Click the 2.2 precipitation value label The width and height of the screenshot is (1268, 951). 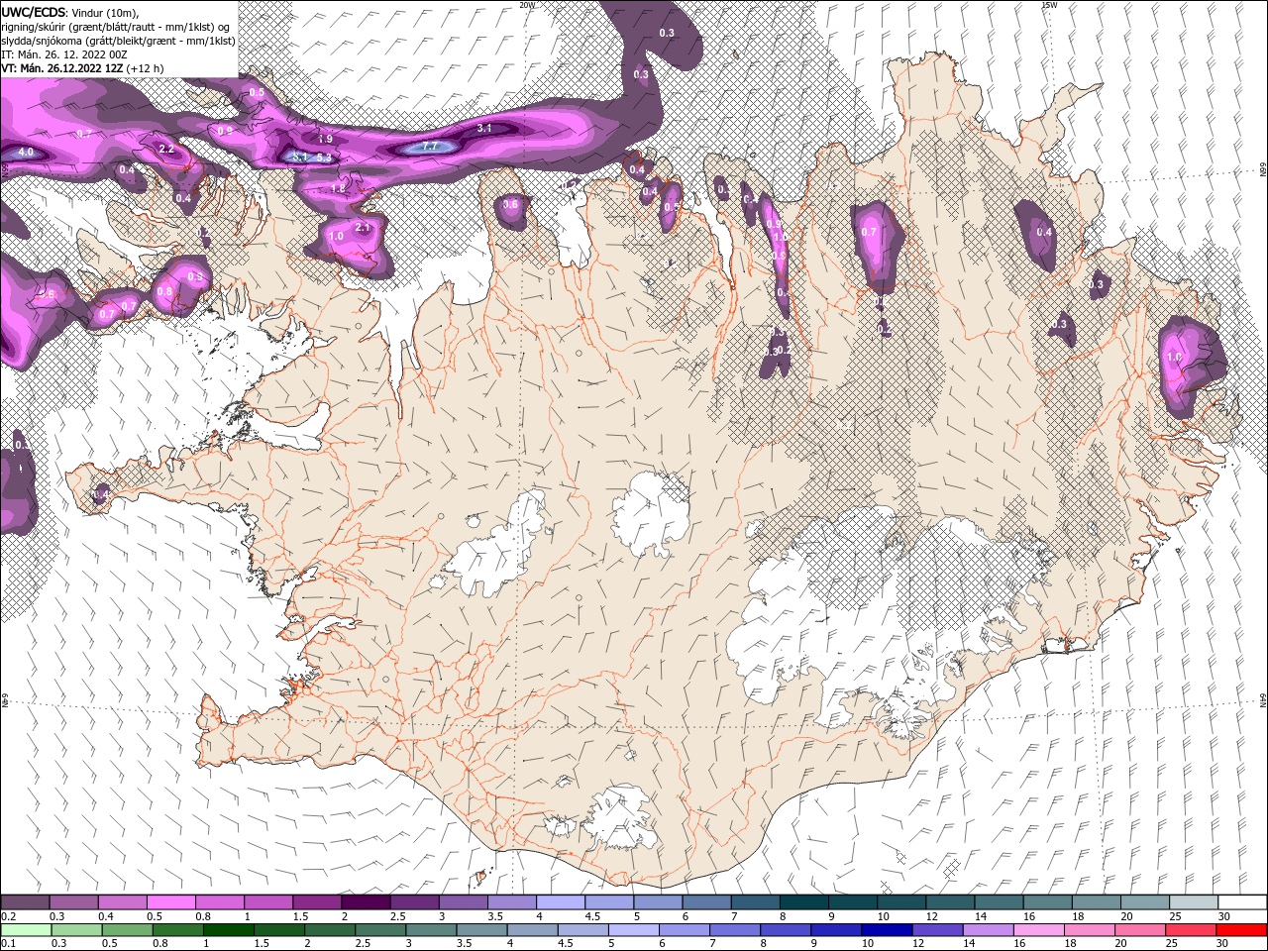tap(166, 150)
